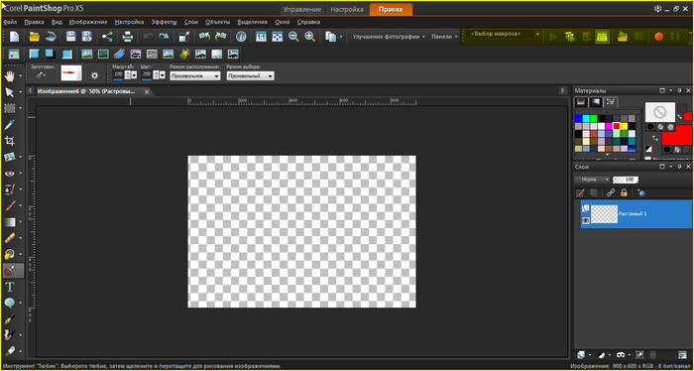Click the Fit to window icon
The image size is (694, 371).
277,37
